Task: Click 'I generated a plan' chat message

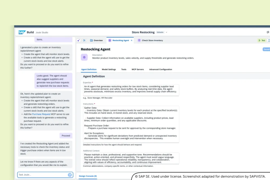Action: pyautogui.click(x=45, y=57)
